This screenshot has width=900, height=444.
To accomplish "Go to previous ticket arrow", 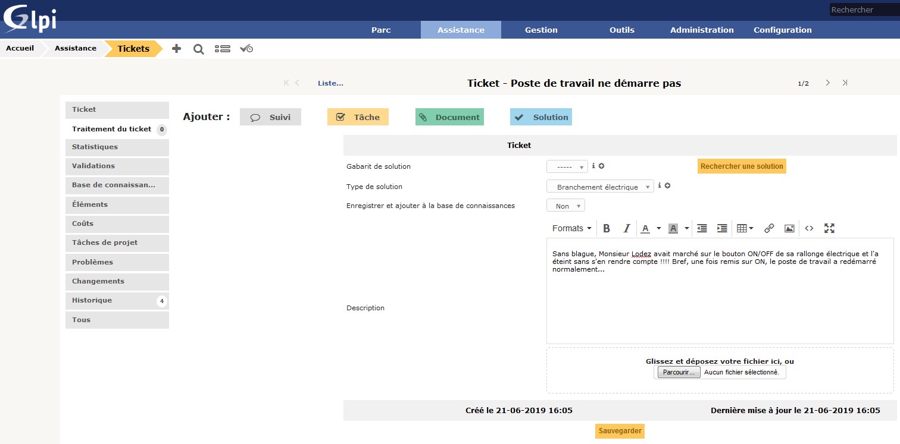I will point(297,83).
